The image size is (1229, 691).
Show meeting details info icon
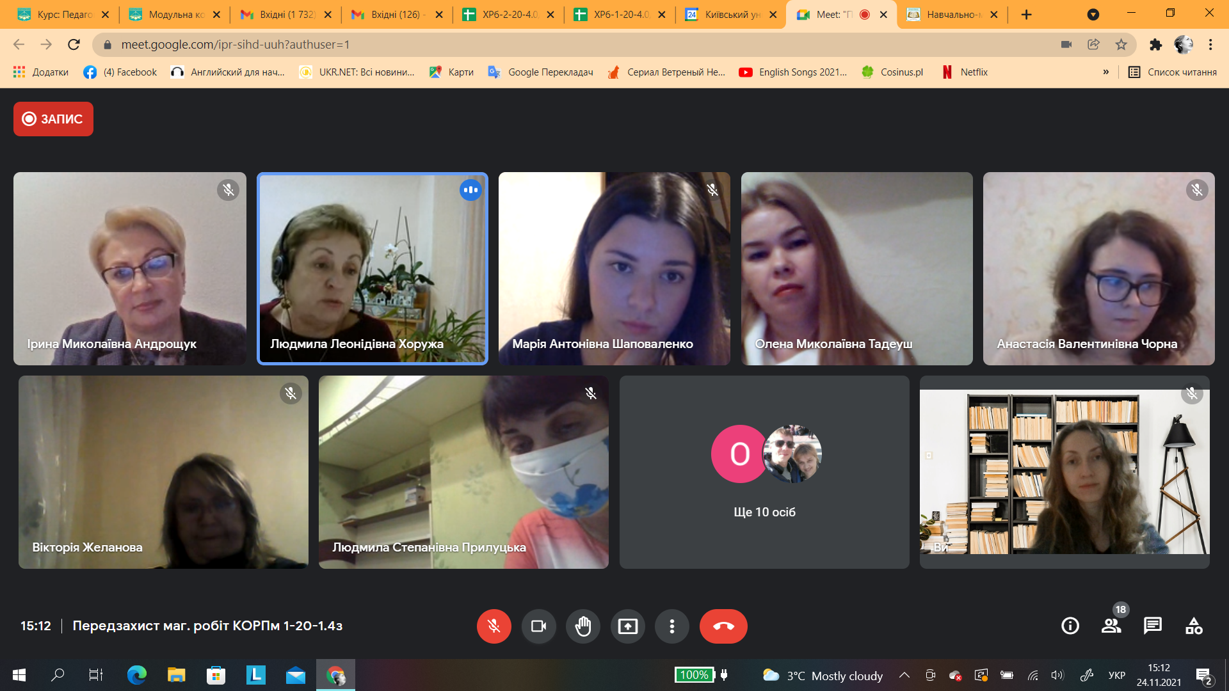pos(1070,626)
